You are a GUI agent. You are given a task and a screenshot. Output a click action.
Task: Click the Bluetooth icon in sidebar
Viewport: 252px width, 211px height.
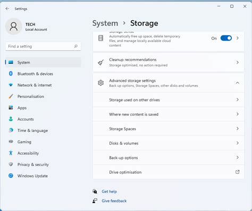point(11,73)
